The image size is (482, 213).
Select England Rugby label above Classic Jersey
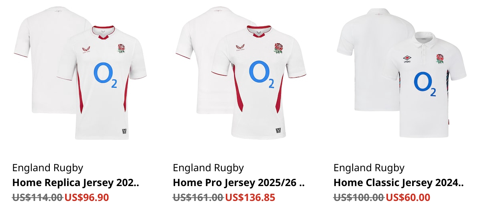(369, 168)
